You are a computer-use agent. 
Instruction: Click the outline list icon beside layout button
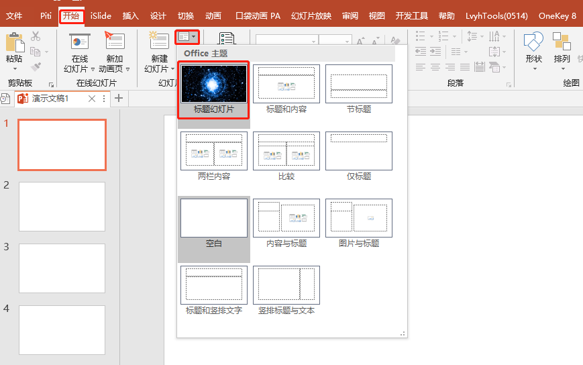227,38
